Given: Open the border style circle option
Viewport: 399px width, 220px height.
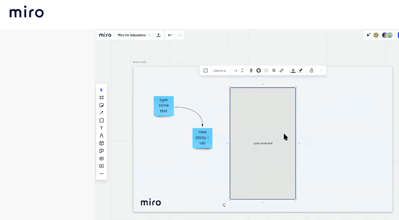Looking at the screenshot, I should pyautogui.click(x=258, y=71).
